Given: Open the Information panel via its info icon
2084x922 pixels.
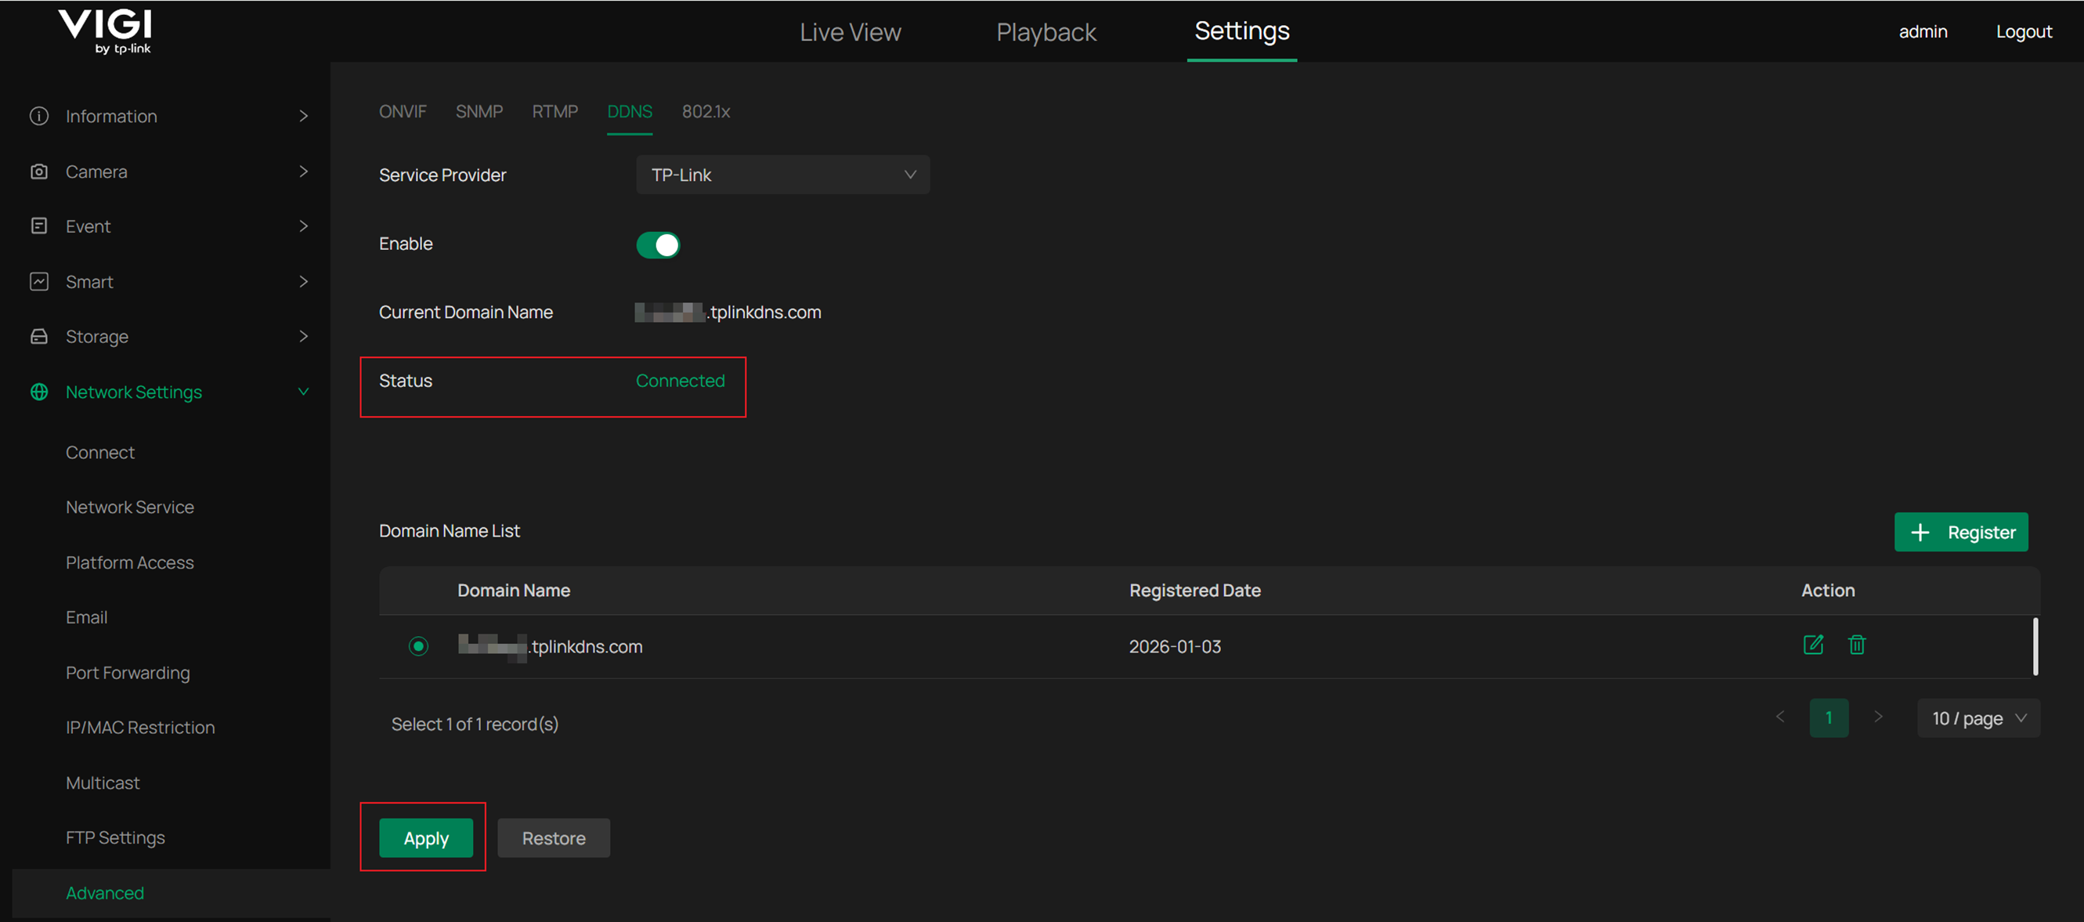Looking at the screenshot, I should (x=39, y=116).
